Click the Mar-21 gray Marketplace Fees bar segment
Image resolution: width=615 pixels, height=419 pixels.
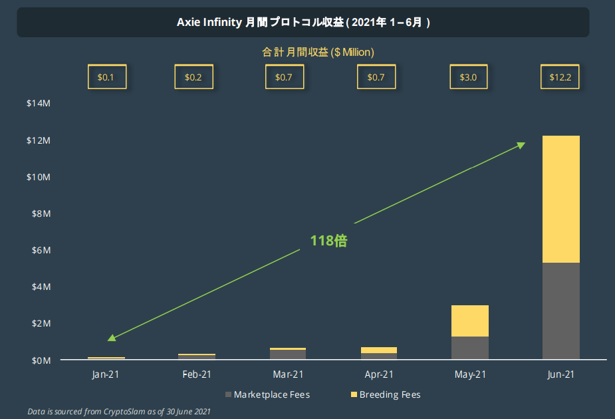click(288, 354)
